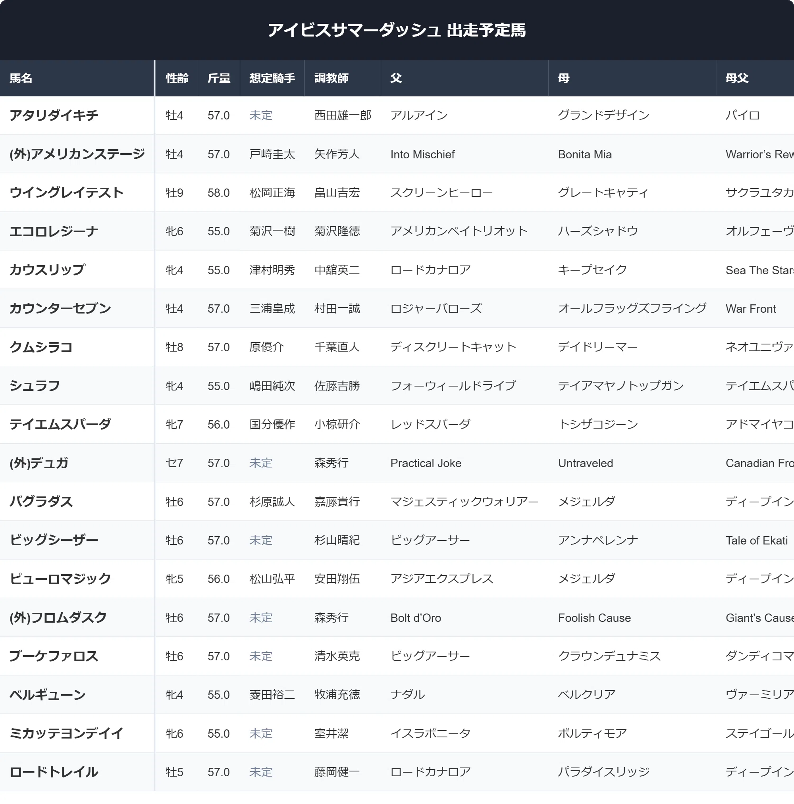The image size is (794, 804).
Task: Select horse name カウスリップ
Action: 48,270
